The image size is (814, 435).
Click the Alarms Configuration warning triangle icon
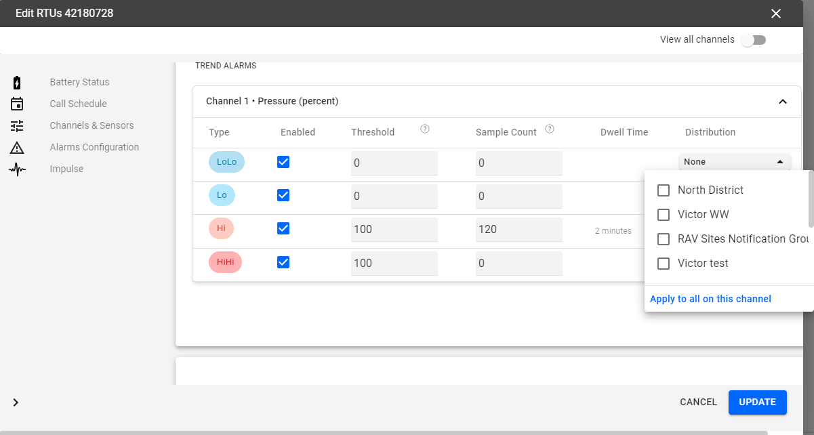(x=17, y=148)
